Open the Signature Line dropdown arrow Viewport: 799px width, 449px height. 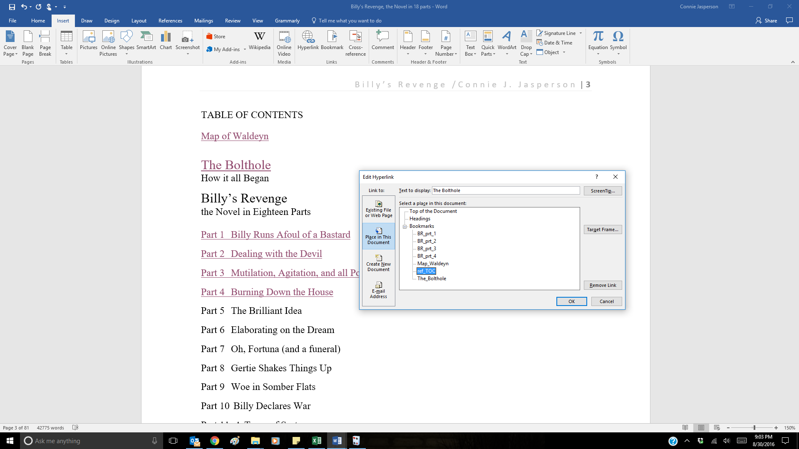coord(581,33)
